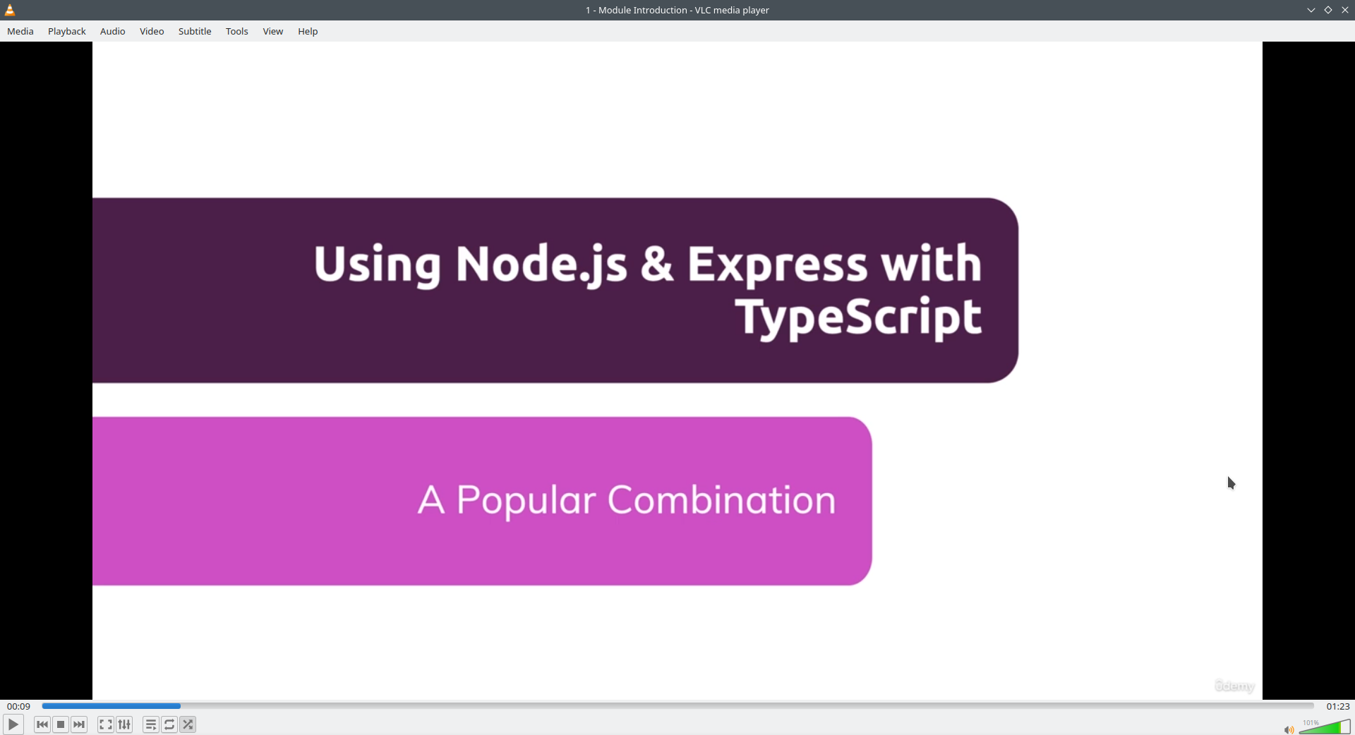1355x735 pixels.
Task: Stop the current playback
Action: (60, 724)
